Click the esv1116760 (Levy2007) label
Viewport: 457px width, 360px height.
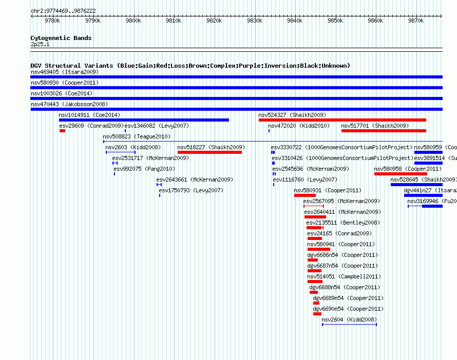(305, 179)
